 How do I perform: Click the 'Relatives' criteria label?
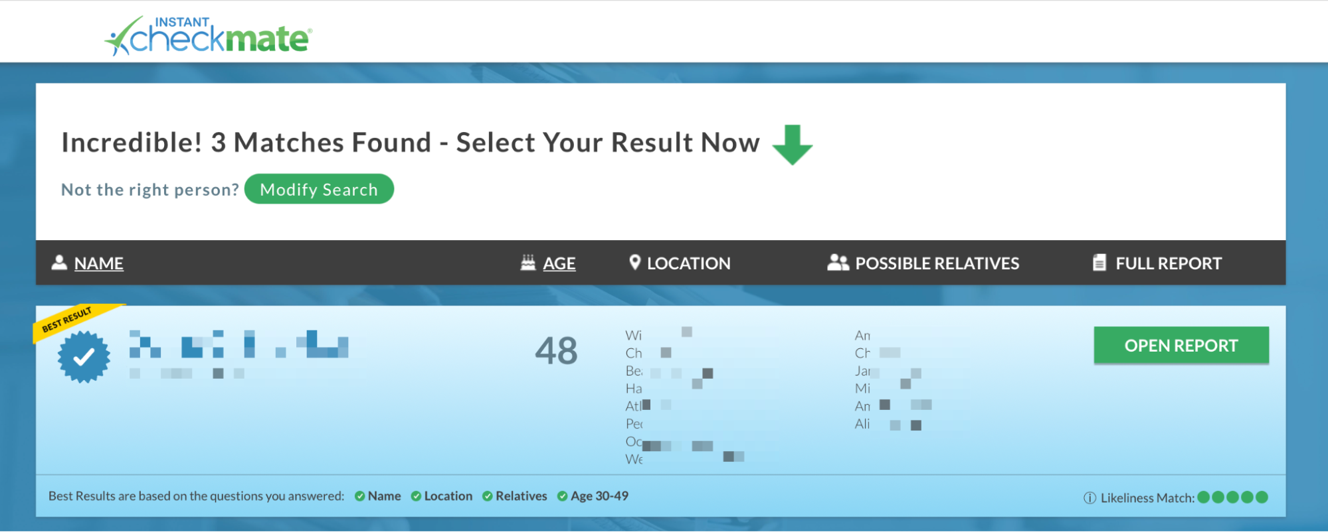click(x=522, y=496)
